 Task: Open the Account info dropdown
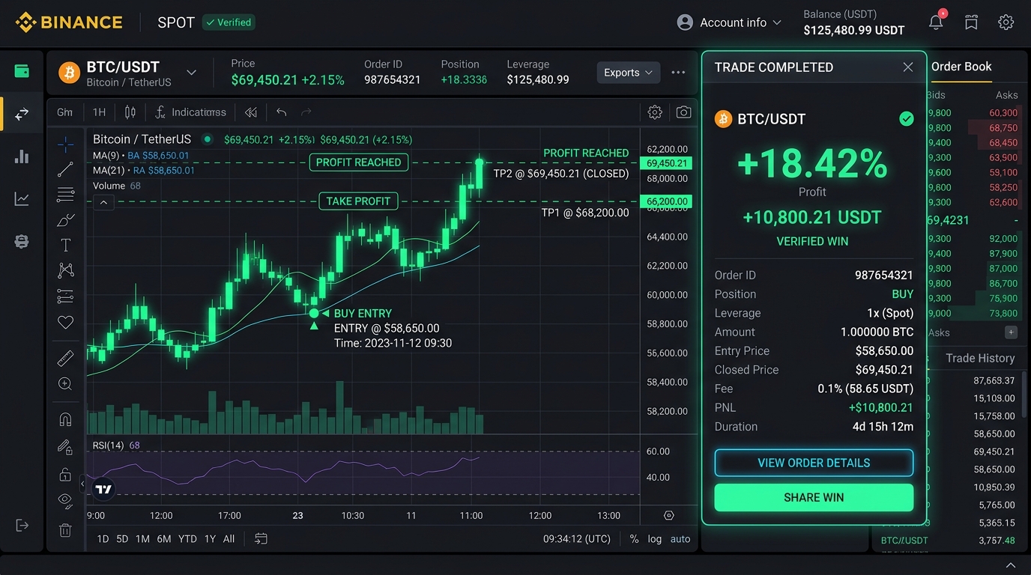click(x=729, y=22)
